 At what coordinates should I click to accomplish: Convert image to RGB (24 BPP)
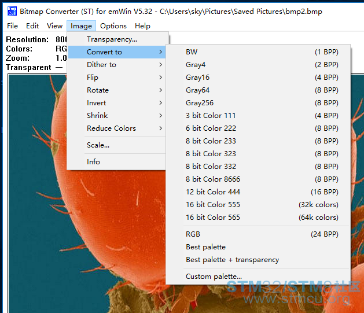(258, 234)
